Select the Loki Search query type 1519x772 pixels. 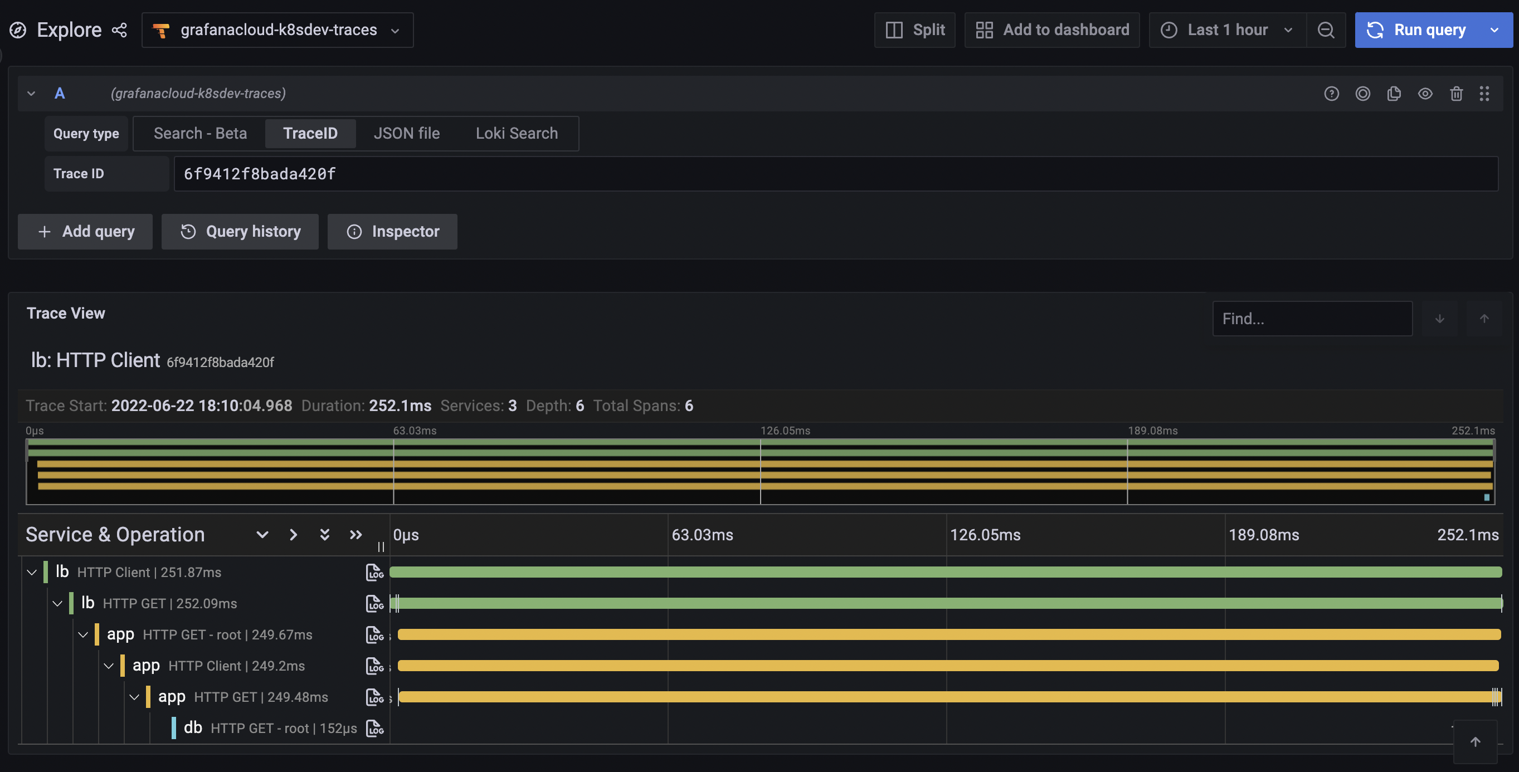pos(516,133)
